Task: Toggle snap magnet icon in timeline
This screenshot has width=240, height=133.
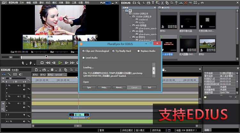Action: tap(21, 74)
